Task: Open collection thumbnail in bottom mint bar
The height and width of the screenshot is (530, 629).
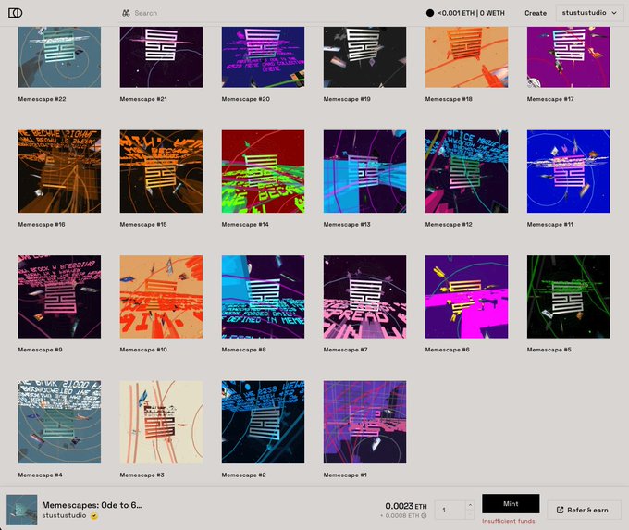Action: (22, 510)
